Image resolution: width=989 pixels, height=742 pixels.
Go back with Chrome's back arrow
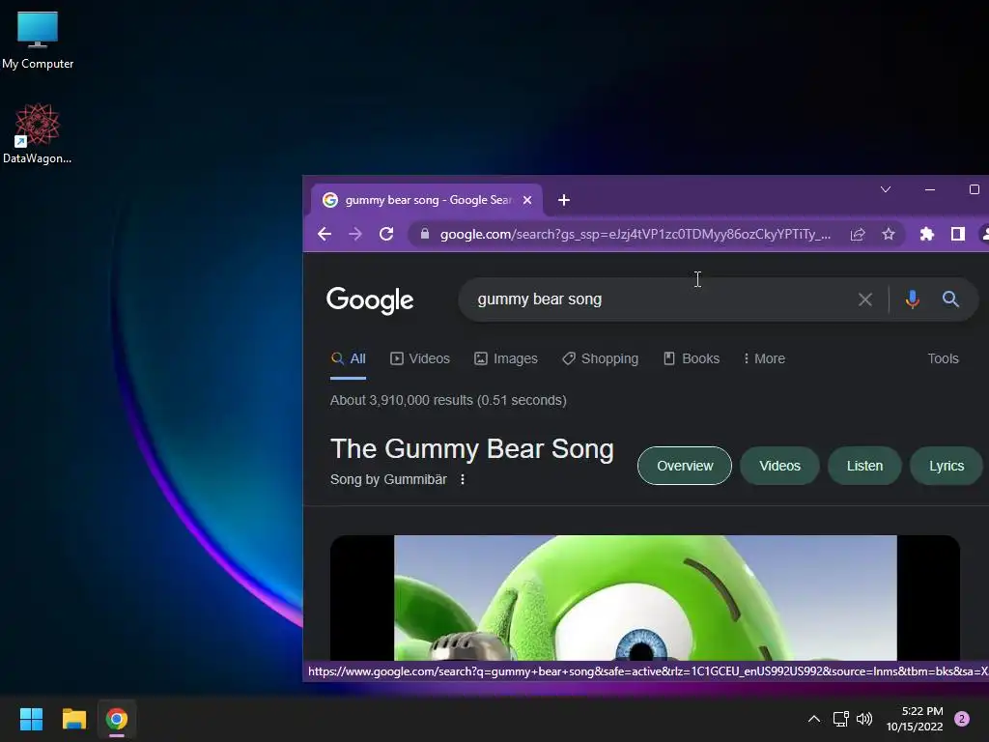325,234
